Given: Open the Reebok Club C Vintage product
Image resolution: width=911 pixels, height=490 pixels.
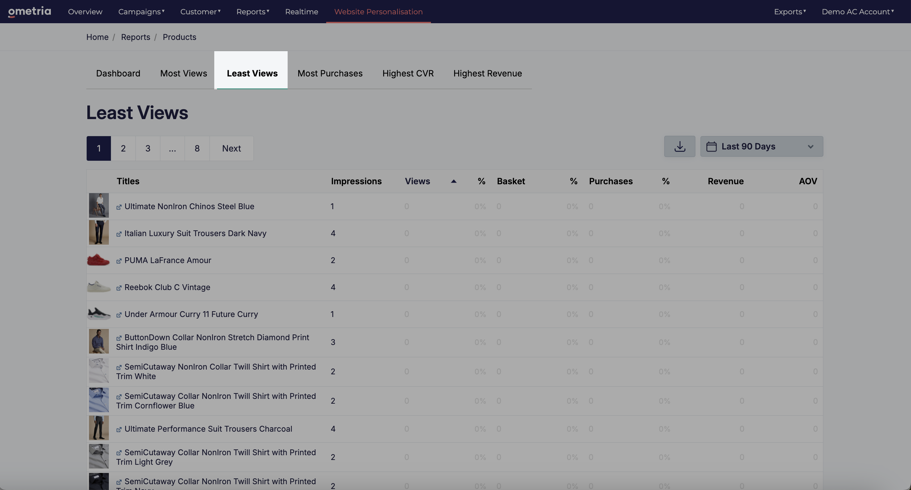Looking at the screenshot, I should tap(167, 287).
